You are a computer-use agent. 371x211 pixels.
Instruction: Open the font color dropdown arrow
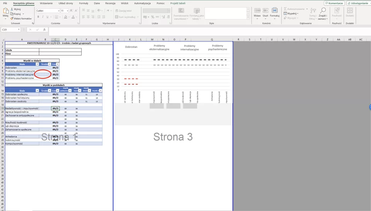click(x=77, y=17)
